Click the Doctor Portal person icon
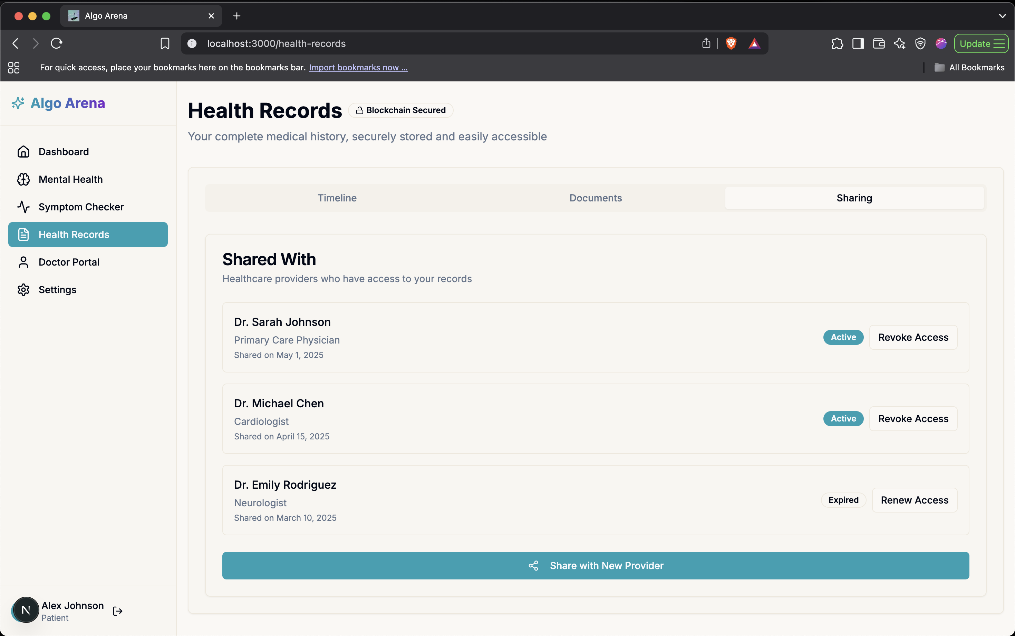Viewport: 1015px width, 636px height. point(23,262)
